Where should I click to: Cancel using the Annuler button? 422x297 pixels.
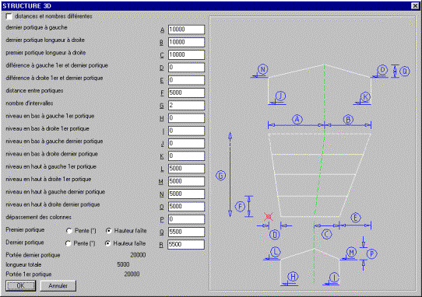pyautogui.click(x=58, y=285)
